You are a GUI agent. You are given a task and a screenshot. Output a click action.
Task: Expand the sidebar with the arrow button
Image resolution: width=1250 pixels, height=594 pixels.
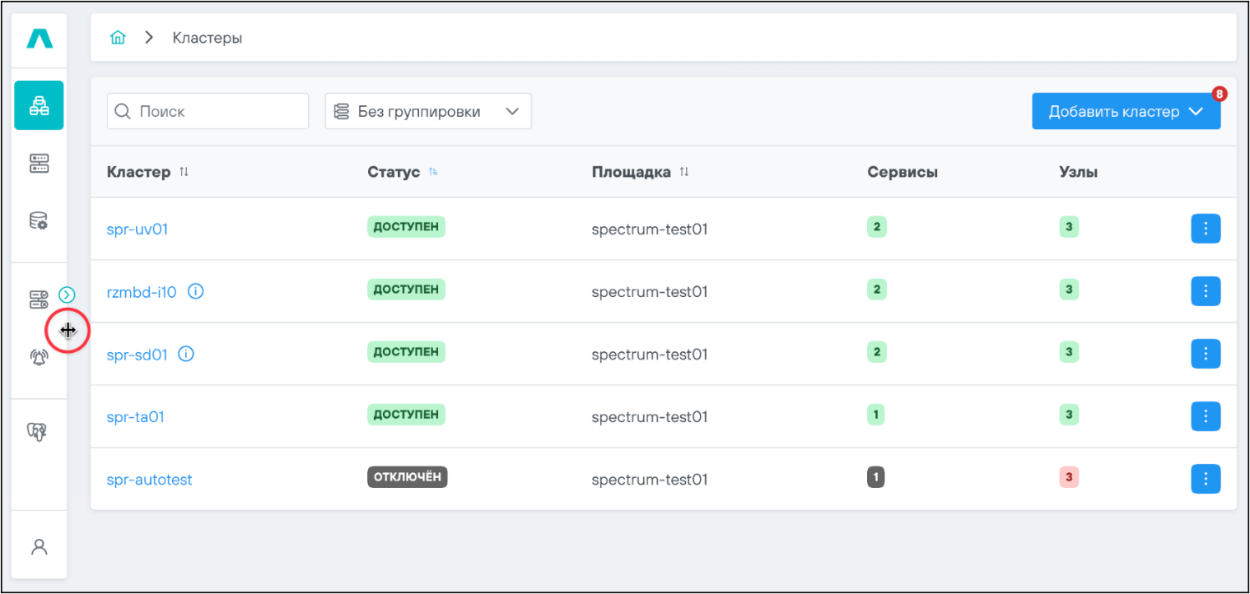tap(68, 294)
